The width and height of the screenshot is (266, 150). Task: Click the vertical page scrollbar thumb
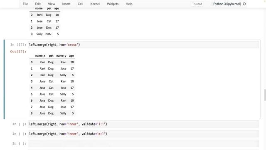(265, 95)
